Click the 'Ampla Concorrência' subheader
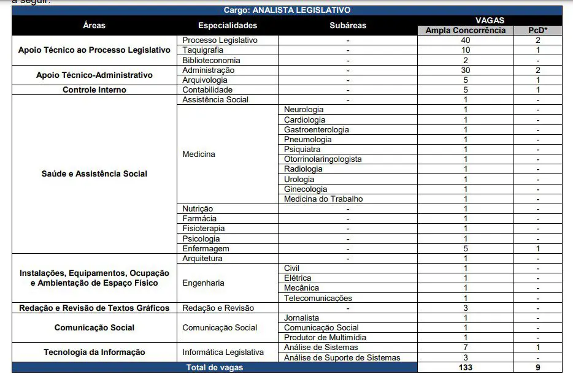This screenshot has height=377, width=573. pos(465,30)
